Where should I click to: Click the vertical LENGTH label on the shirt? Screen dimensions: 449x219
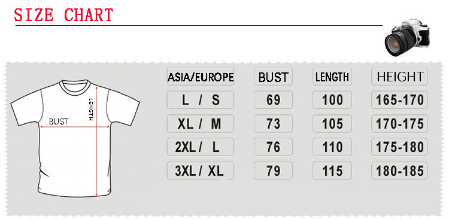coord(91,109)
